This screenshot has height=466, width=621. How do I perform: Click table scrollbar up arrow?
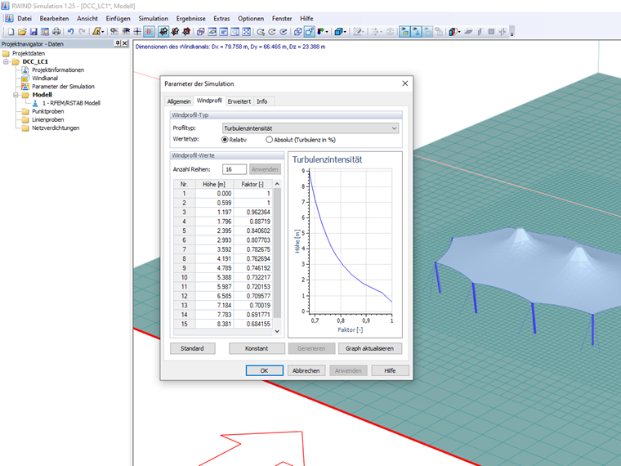click(277, 184)
